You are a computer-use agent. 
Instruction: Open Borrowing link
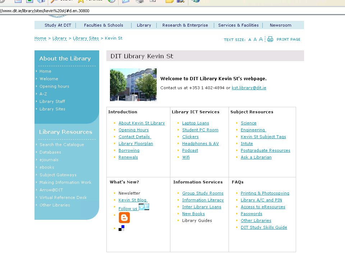129,150
